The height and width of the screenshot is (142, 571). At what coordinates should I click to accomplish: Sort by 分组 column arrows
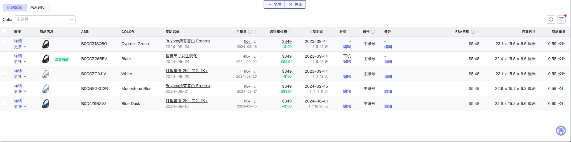click(349, 32)
